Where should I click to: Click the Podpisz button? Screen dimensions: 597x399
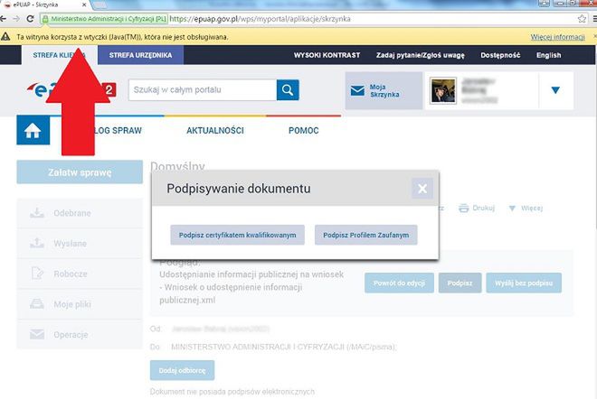460,283
